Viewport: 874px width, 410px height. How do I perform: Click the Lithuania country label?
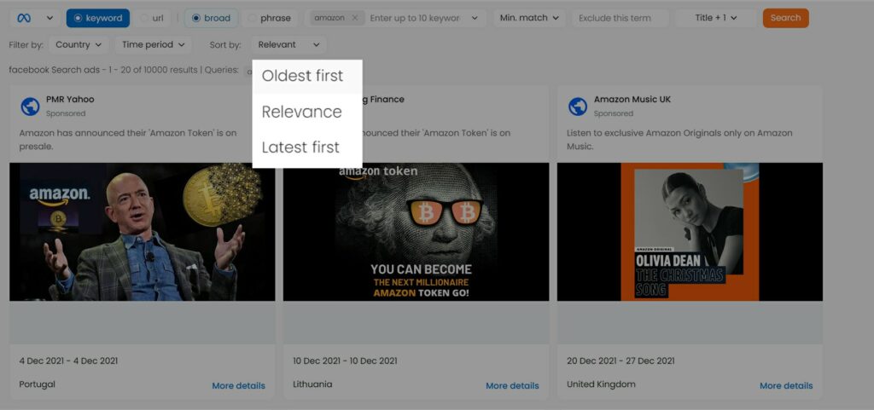[x=312, y=384]
